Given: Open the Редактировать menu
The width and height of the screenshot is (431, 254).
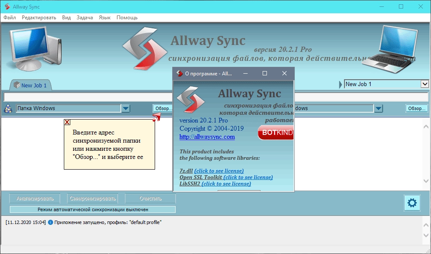Looking at the screenshot, I should pos(39,18).
